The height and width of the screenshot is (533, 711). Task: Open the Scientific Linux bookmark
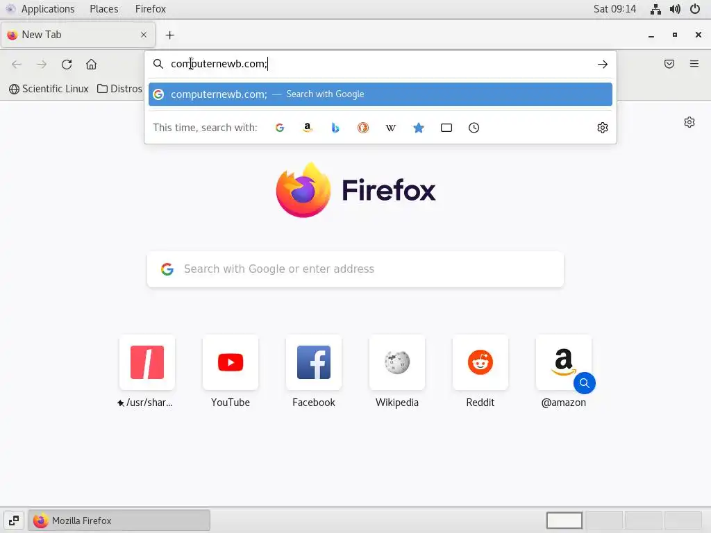[49, 89]
